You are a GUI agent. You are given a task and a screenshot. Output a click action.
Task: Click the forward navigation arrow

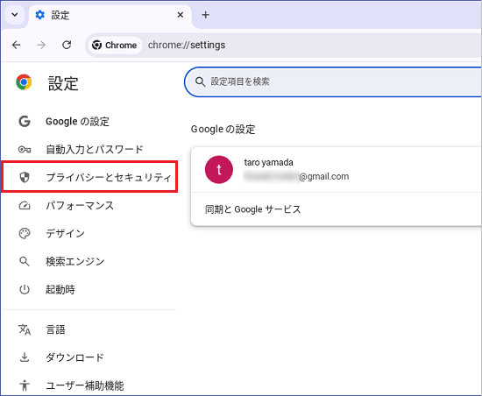tap(41, 46)
